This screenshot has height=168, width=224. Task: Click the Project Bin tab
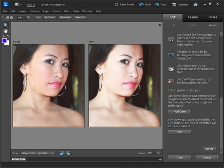(x=18, y=159)
